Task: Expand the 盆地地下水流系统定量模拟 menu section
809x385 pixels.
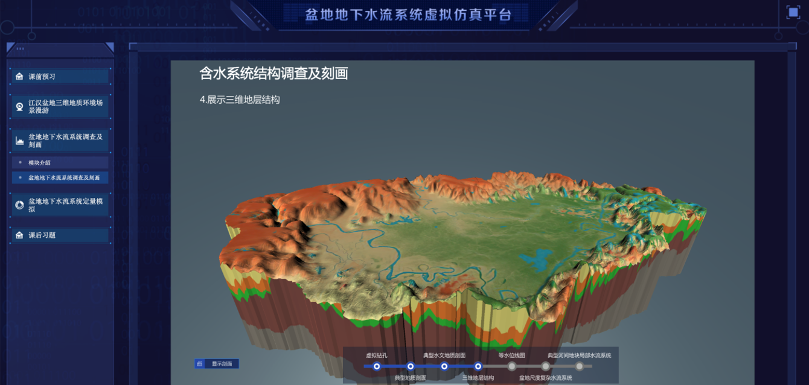Action: coord(65,205)
